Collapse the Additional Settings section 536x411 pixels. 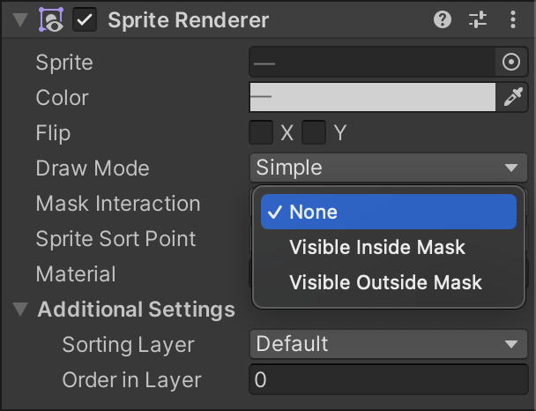click(x=20, y=309)
